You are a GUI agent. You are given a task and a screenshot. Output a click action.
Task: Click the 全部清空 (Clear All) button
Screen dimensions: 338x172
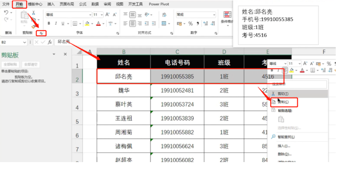31,64
